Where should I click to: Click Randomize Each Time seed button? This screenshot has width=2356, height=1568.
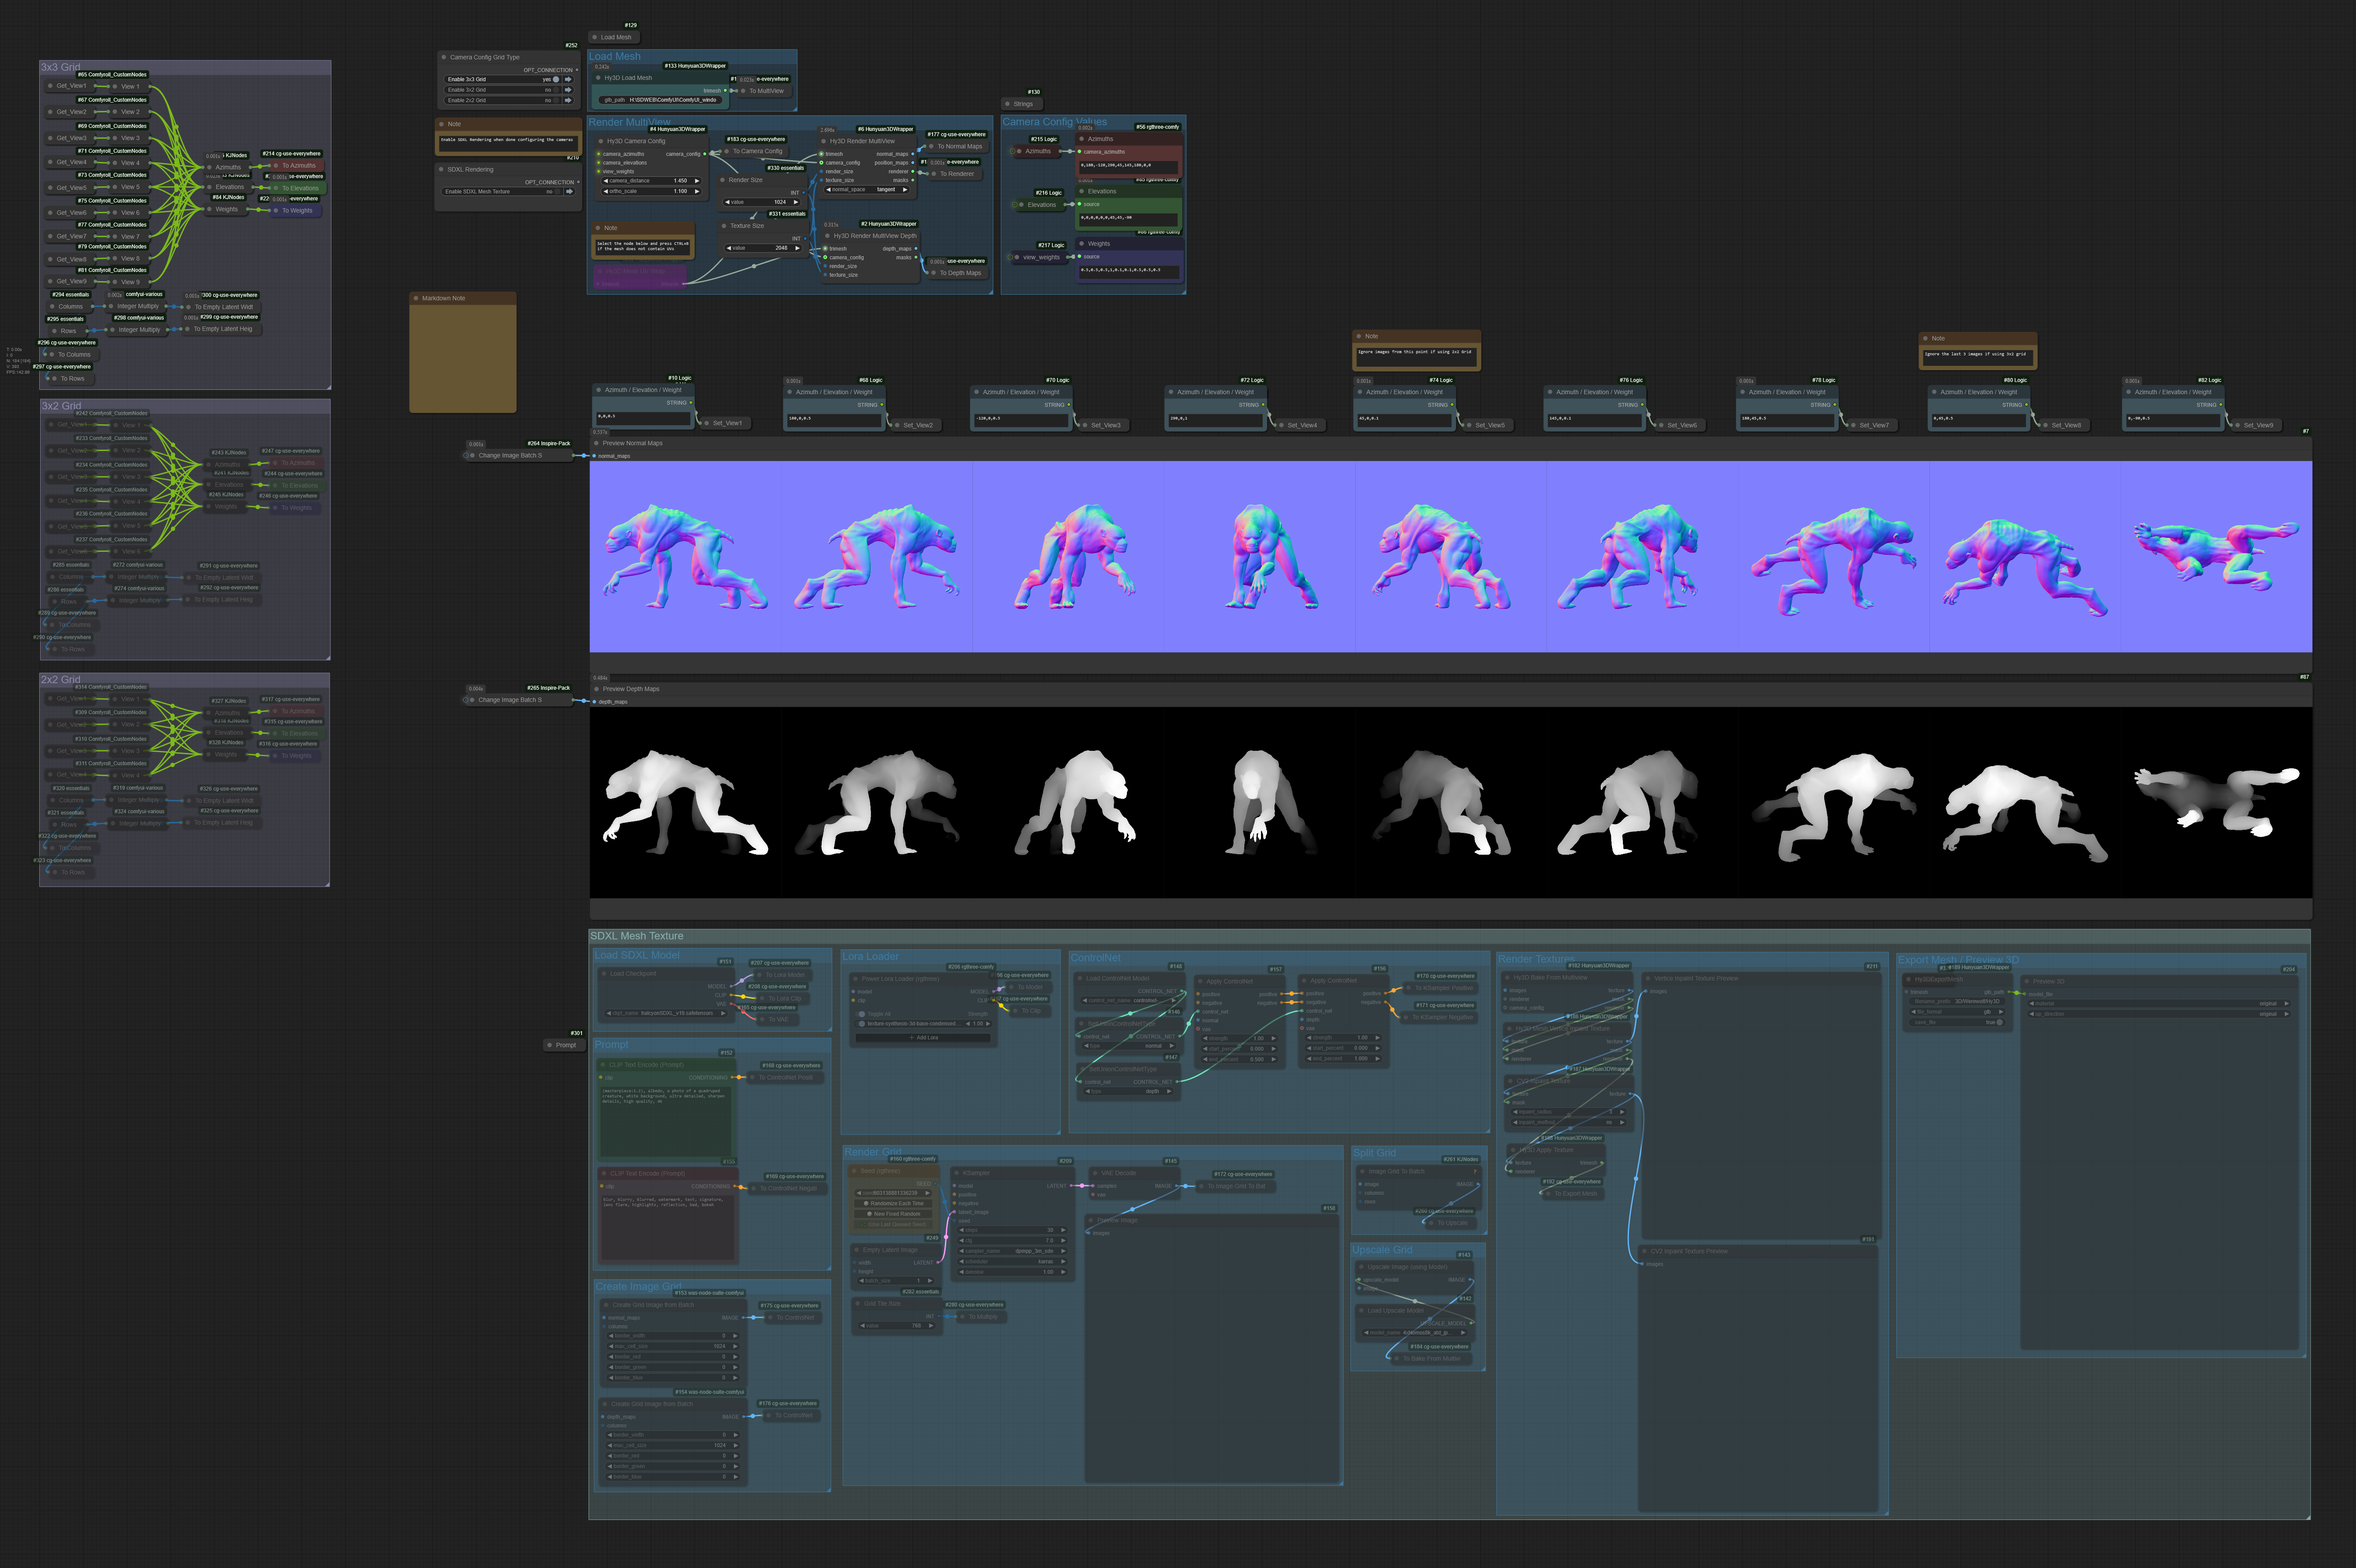[x=893, y=1203]
